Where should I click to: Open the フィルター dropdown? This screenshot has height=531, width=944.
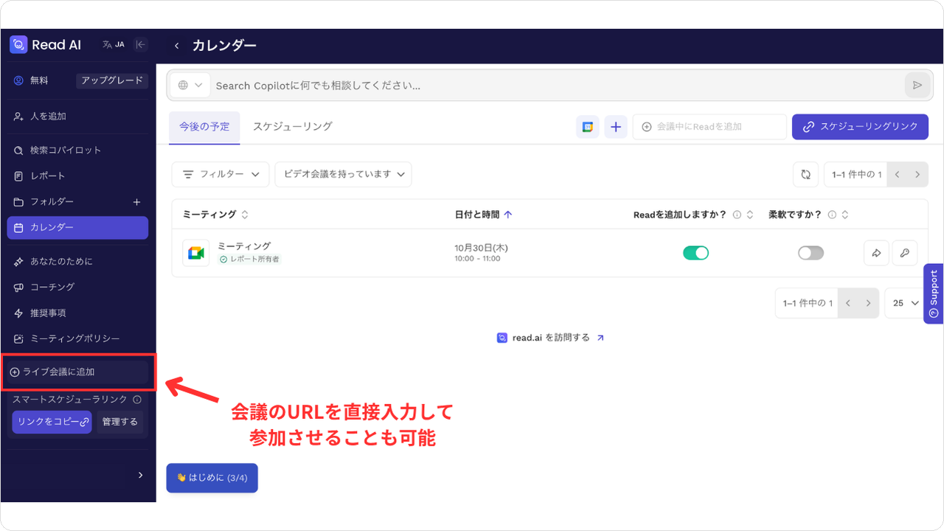tap(221, 175)
